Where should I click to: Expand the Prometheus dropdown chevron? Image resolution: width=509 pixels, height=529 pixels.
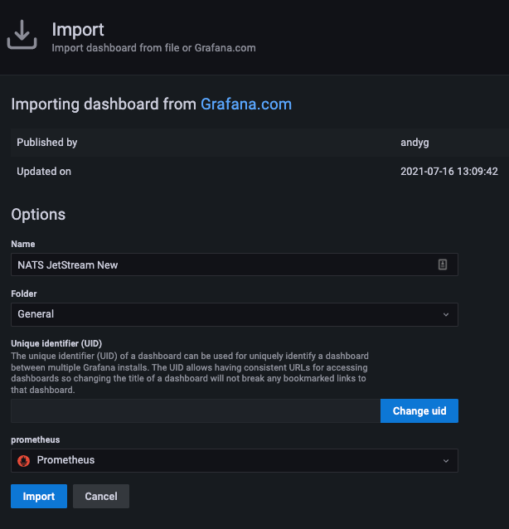tap(446, 460)
